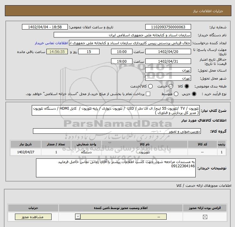Toggle the اسناد خزانه اسلامی payment checkbox
Viewport: 235px width, 227px height.
click(x=148, y=94)
